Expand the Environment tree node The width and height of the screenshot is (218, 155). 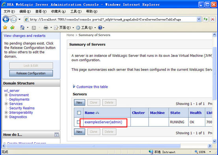[6, 95]
